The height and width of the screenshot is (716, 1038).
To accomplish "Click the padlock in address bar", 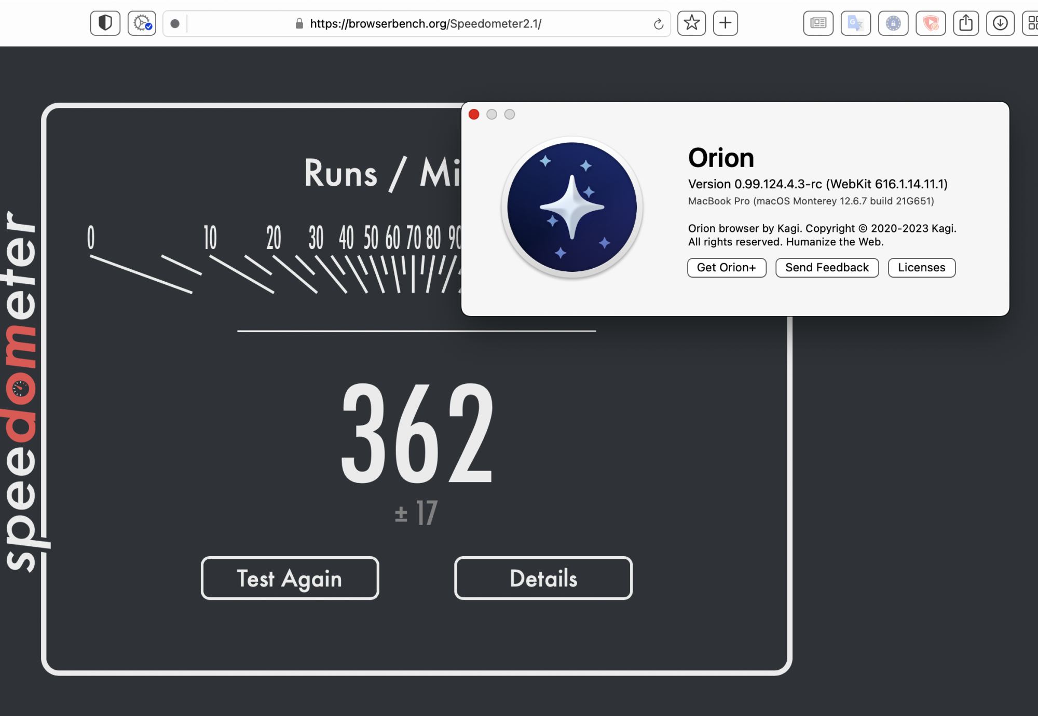I will (x=299, y=24).
